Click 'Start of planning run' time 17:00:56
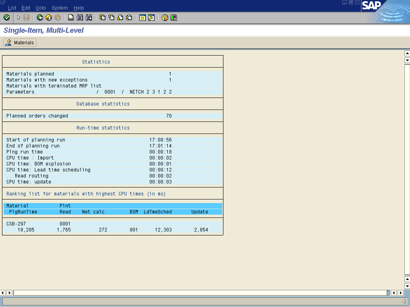Viewport: 410px width, 307px height. tap(161, 140)
